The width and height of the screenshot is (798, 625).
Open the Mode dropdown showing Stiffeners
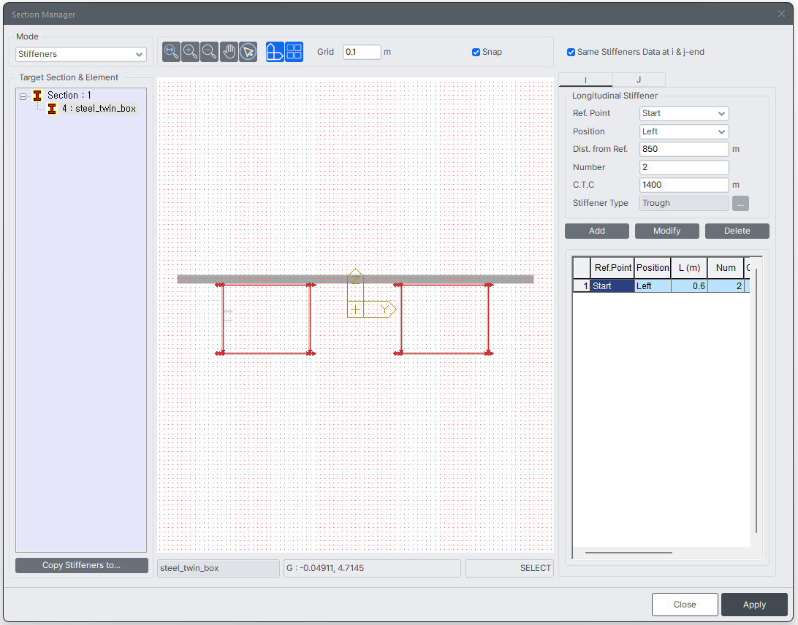point(81,55)
